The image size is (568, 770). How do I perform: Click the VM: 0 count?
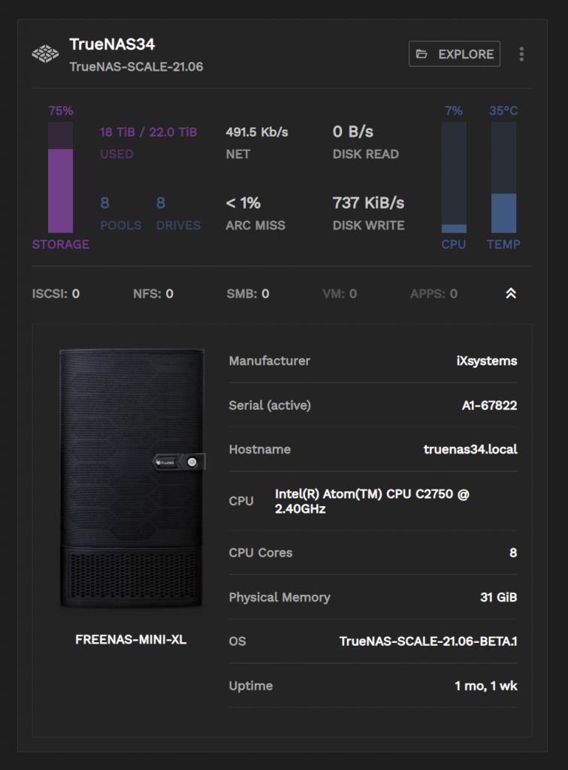click(340, 294)
